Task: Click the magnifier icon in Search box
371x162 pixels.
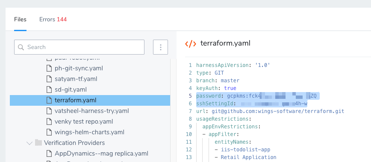Action: click(21, 47)
